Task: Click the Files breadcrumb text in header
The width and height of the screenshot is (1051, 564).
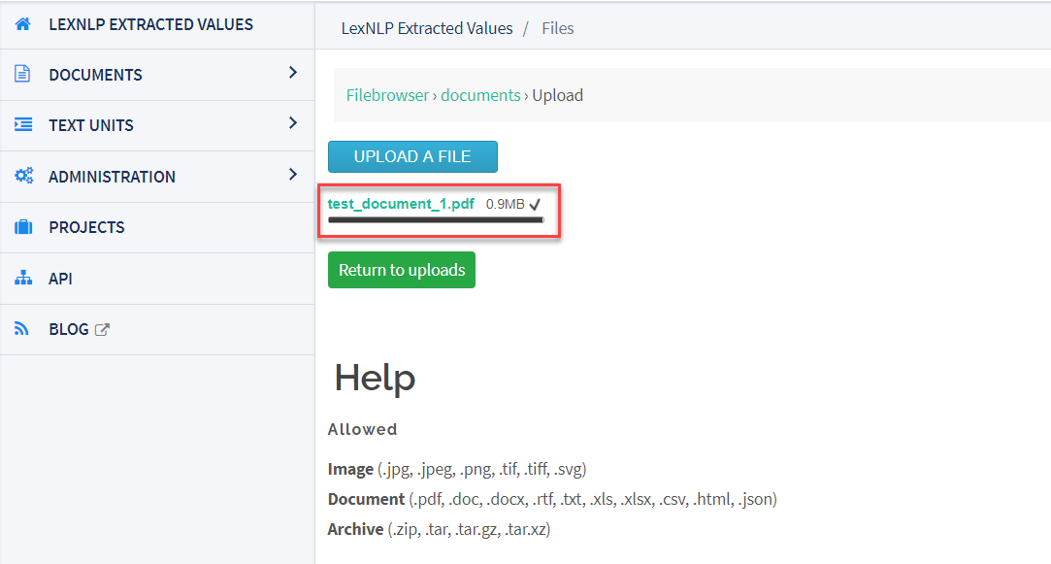Action: tap(558, 28)
